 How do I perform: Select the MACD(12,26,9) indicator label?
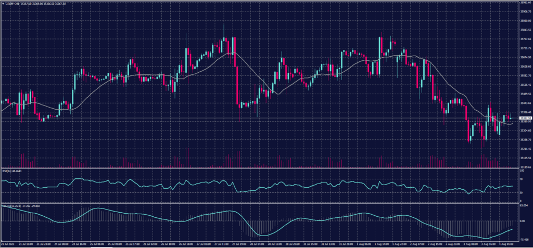point(10,206)
